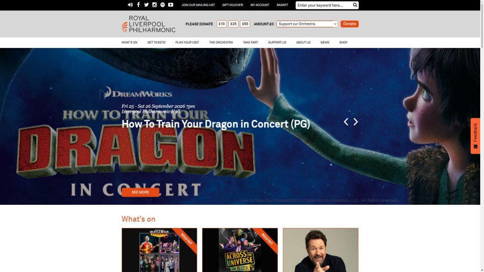Click the Fri 25 - Sat 26 September date text
Viewport: 484px width, 272px height.
158,106
